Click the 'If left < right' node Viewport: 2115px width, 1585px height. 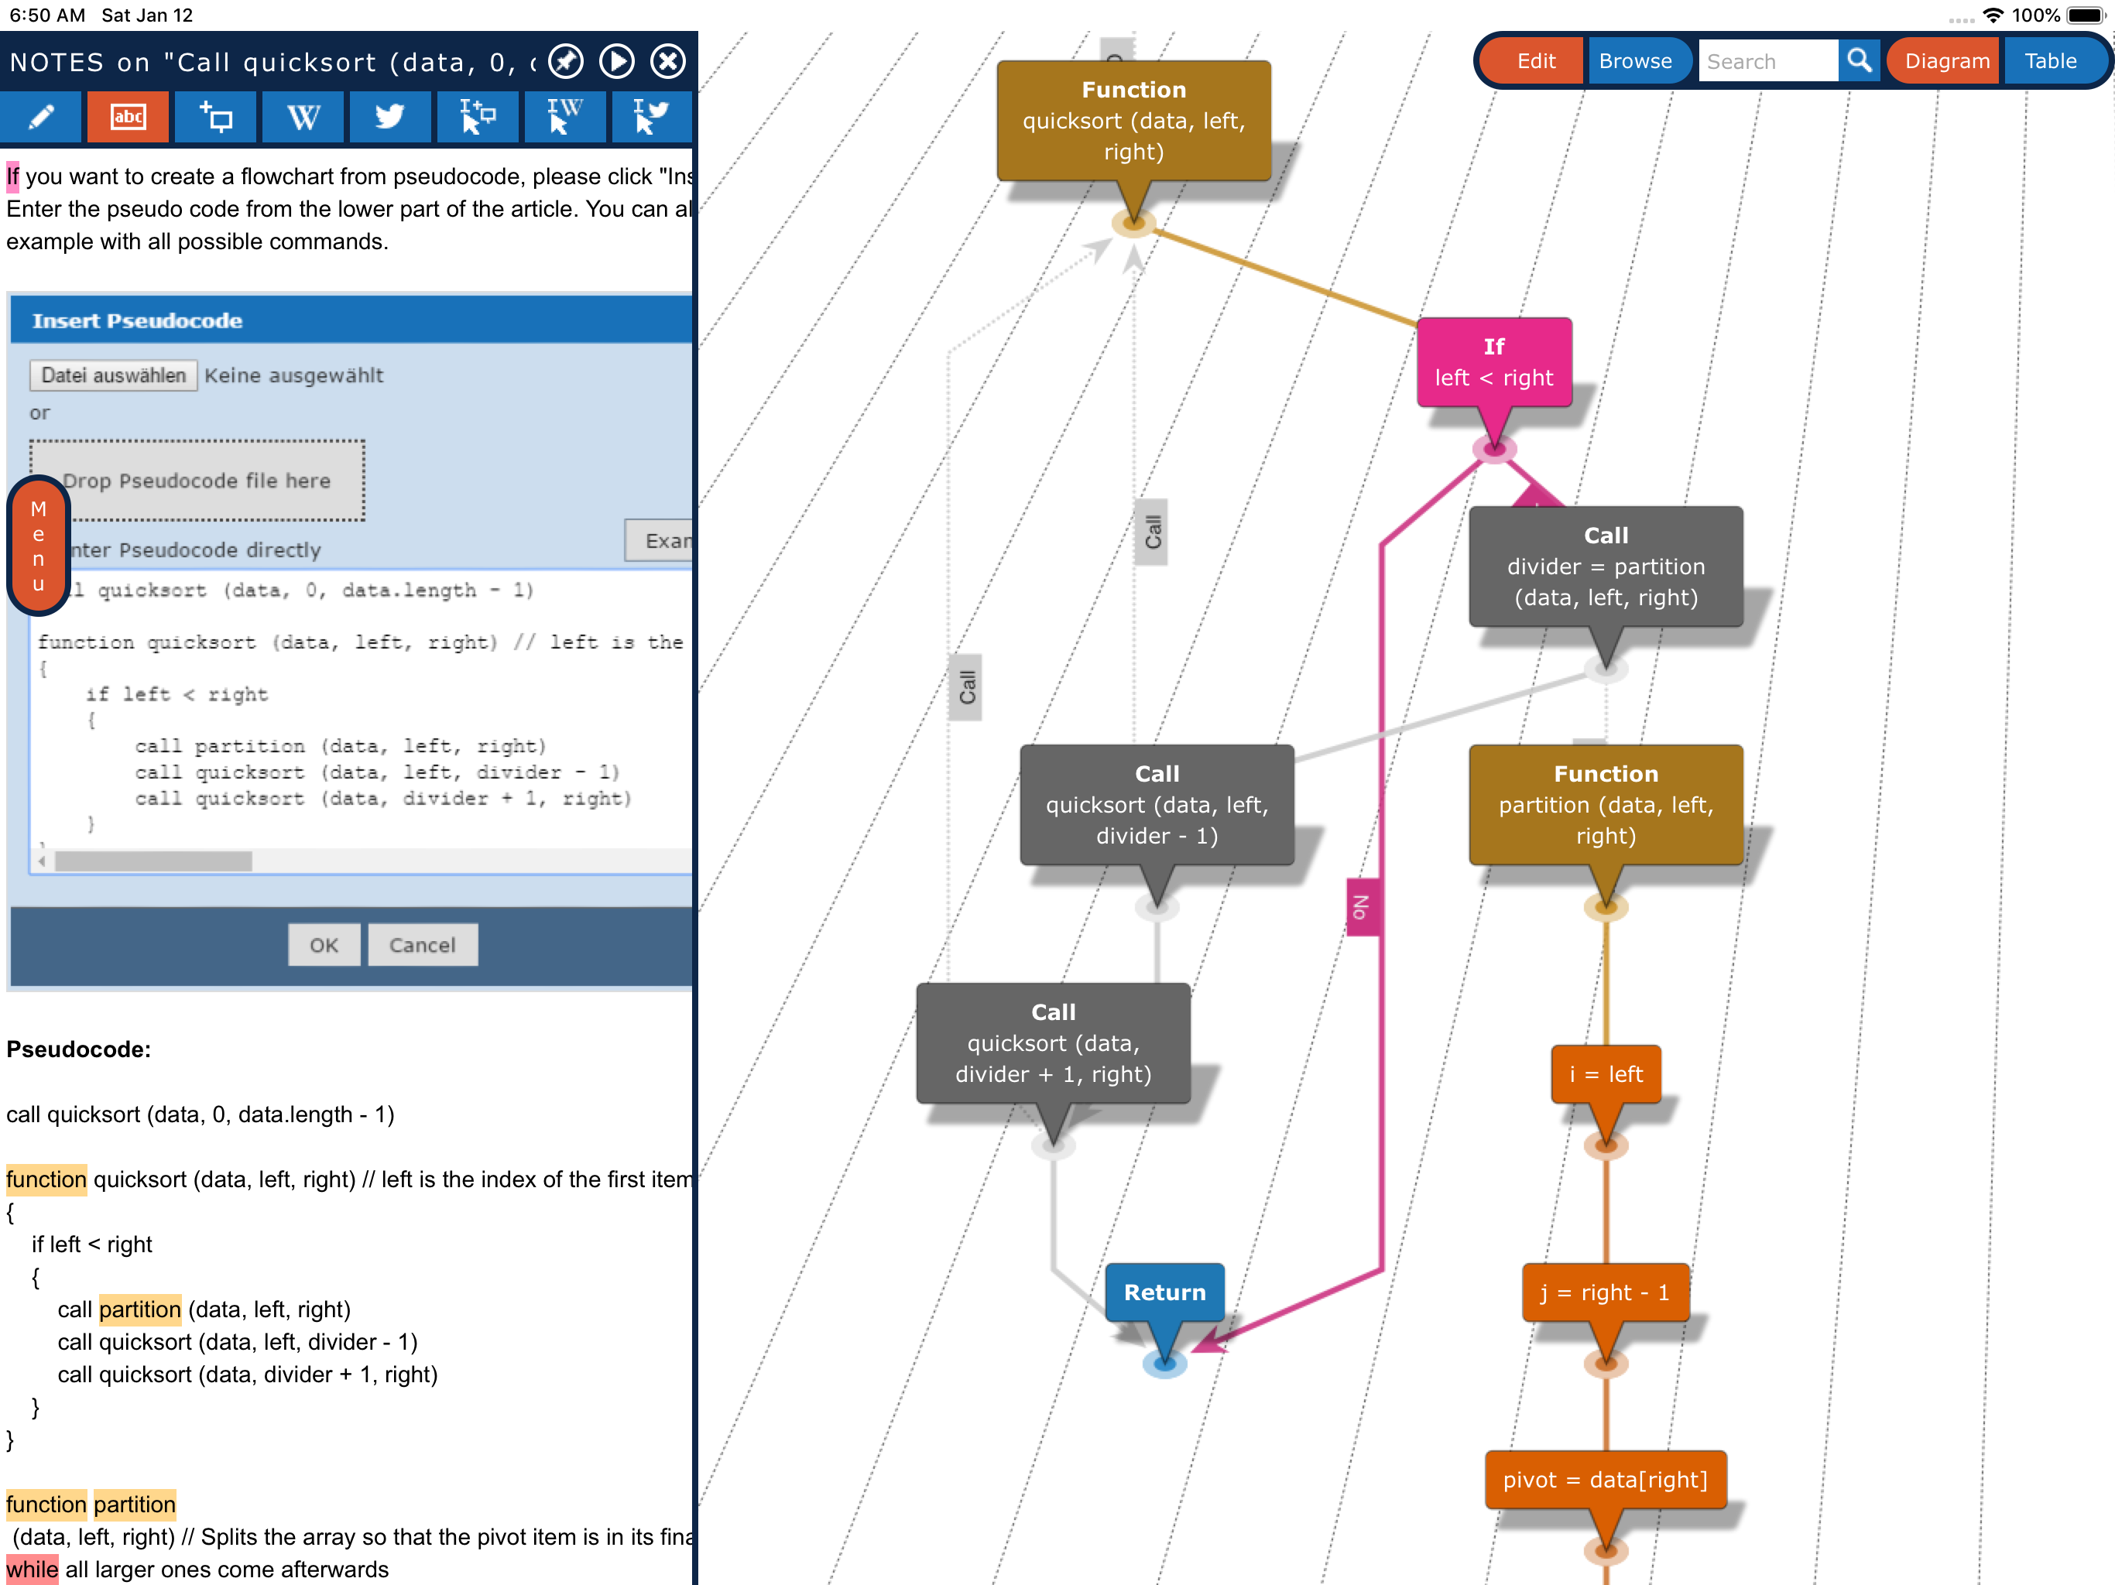point(1493,362)
